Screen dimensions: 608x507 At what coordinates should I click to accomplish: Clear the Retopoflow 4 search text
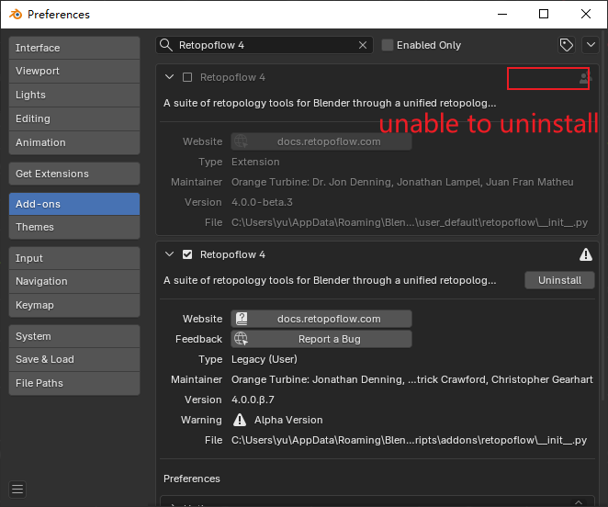(363, 45)
